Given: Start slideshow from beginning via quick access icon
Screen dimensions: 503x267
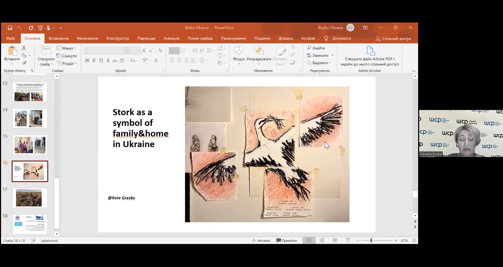Looking at the screenshot, I should click(40, 28).
